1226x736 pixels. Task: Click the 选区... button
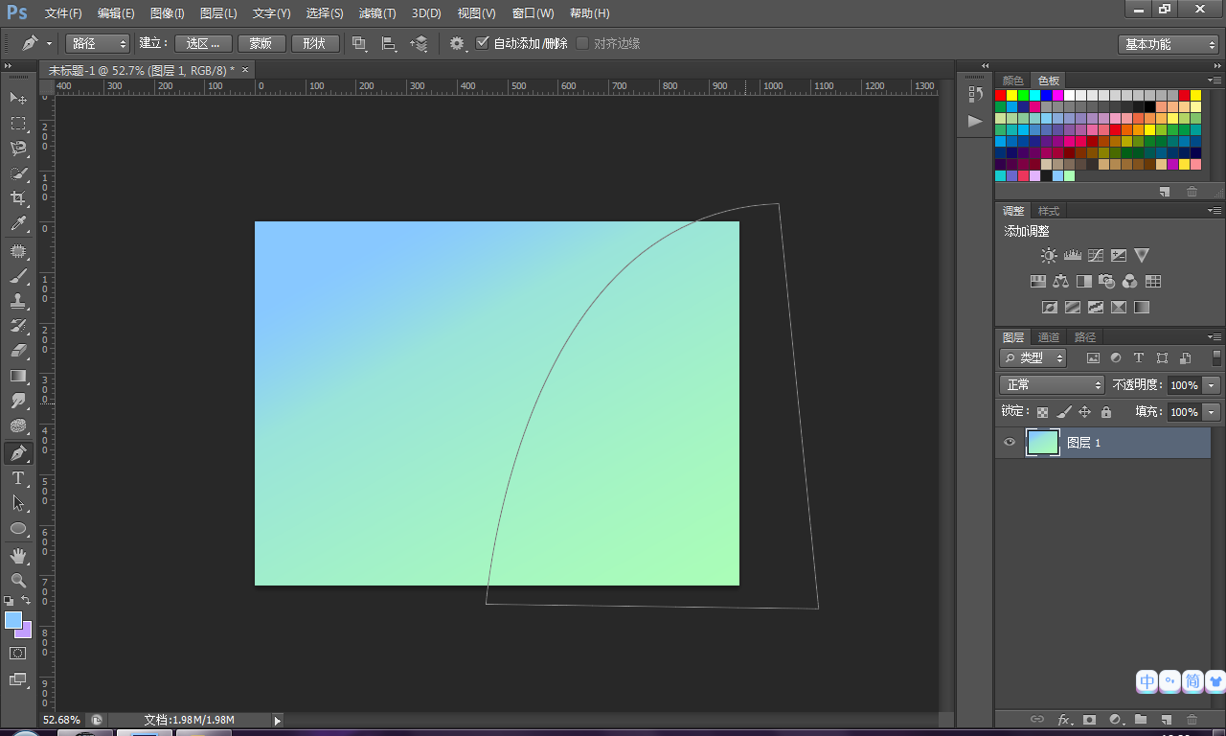pos(204,43)
